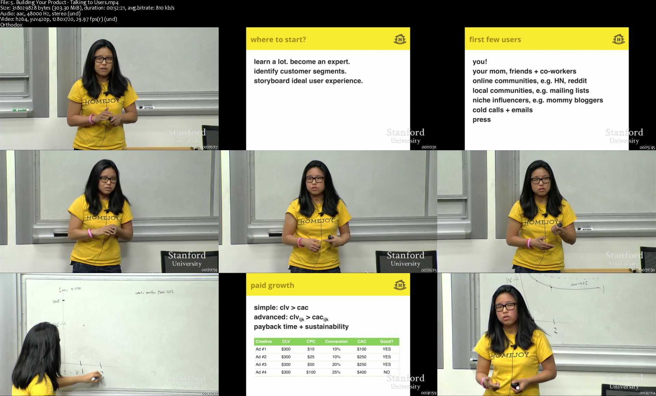Viewport: 656px width, 396px height.
Task: Open the 'paid growth' slide thumbnail
Action: 328,335
